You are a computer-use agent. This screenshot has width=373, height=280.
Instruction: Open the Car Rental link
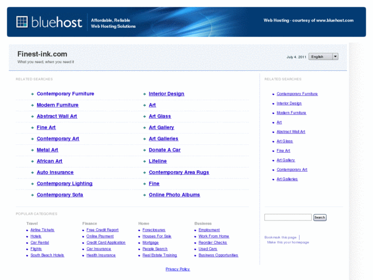(40, 242)
